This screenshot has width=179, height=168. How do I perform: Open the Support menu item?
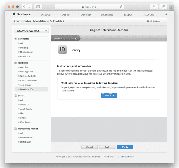pos(128,14)
